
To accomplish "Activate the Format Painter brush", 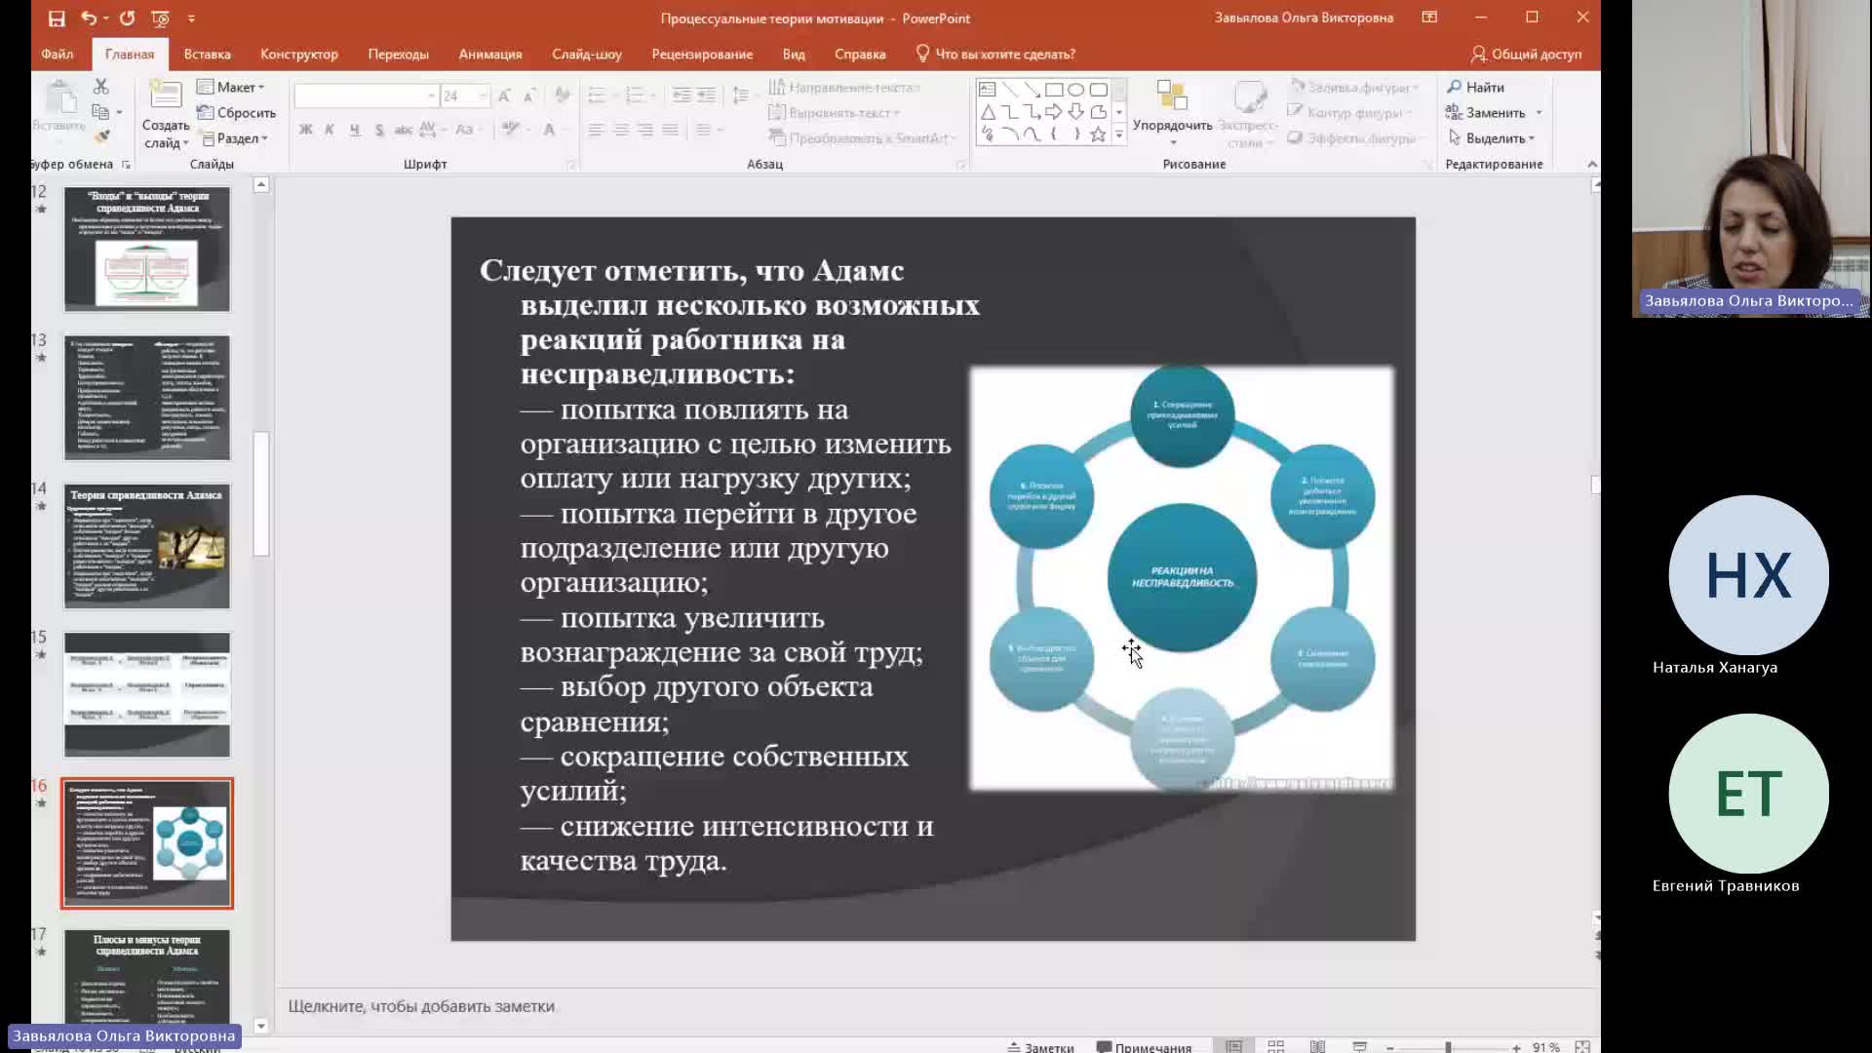I will [101, 136].
